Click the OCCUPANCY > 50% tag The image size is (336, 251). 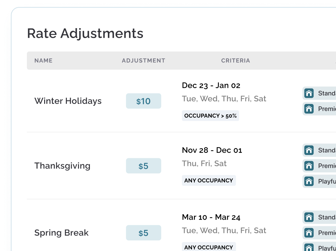point(211,116)
